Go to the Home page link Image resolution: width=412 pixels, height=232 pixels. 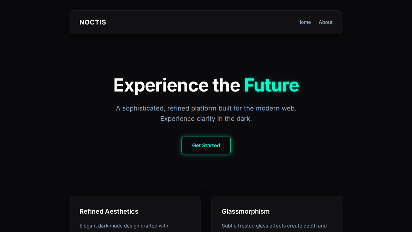point(304,22)
